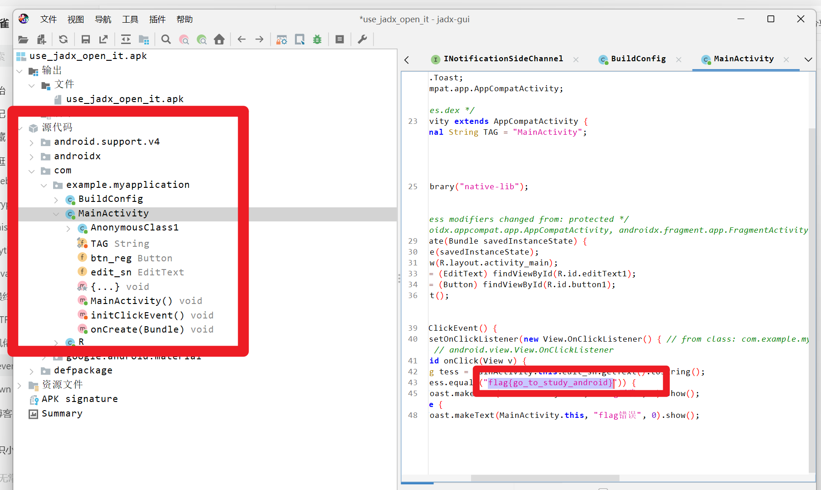Open the 文件 menu
The width and height of the screenshot is (821, 490).
coord(48,19)
